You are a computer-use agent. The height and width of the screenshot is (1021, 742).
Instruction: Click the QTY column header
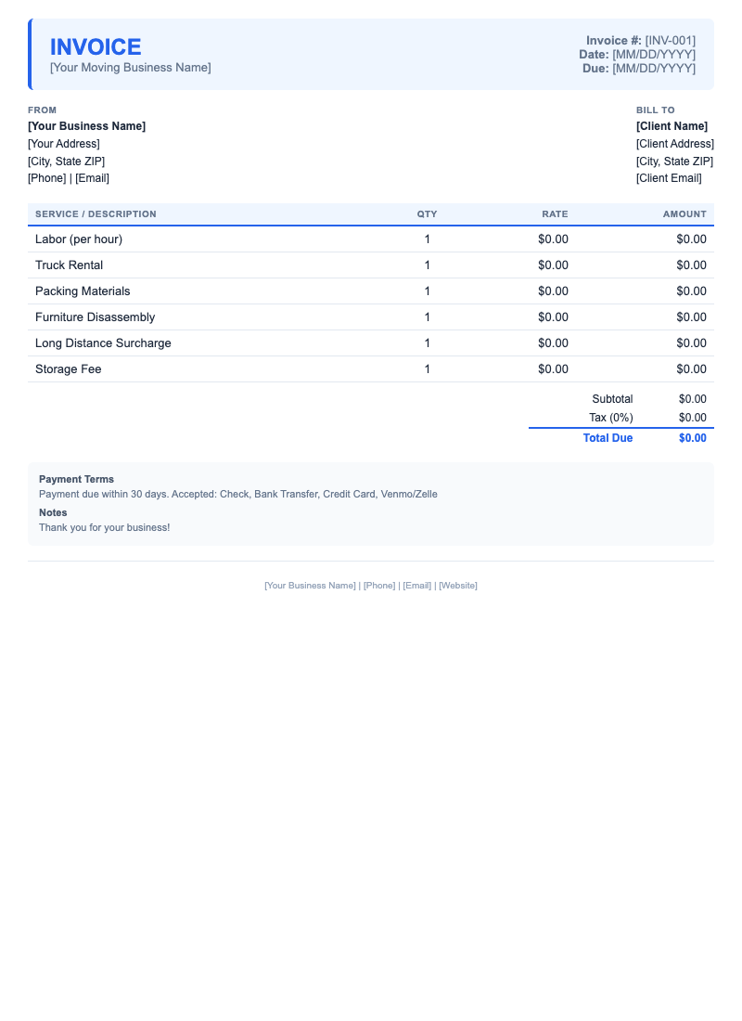tap(427, 214)
